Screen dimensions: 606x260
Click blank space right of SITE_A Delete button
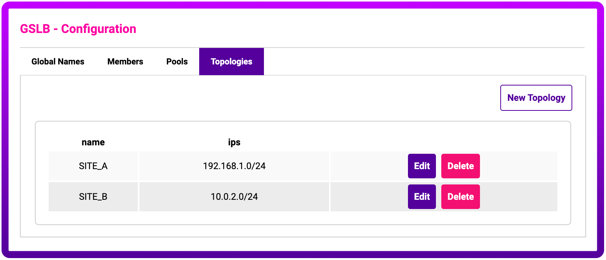click(517, 166)
